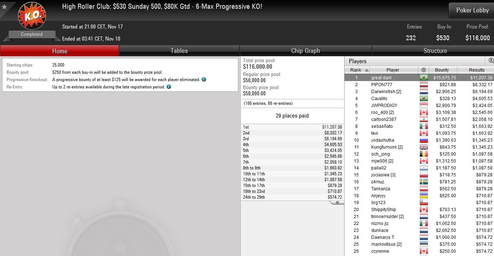The image size is (494, 256).
Task: Open the Chip Graph tab
Action: pos(305,51)
